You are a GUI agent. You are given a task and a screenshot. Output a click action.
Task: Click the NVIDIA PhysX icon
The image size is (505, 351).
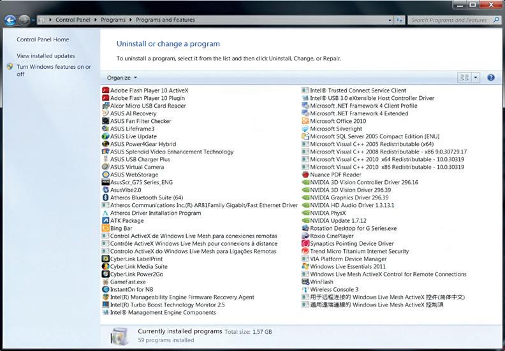(x=305, y=213)
